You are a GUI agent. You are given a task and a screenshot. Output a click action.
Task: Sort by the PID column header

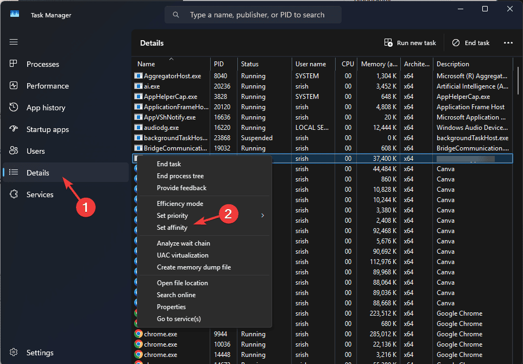tap(219, 64)
